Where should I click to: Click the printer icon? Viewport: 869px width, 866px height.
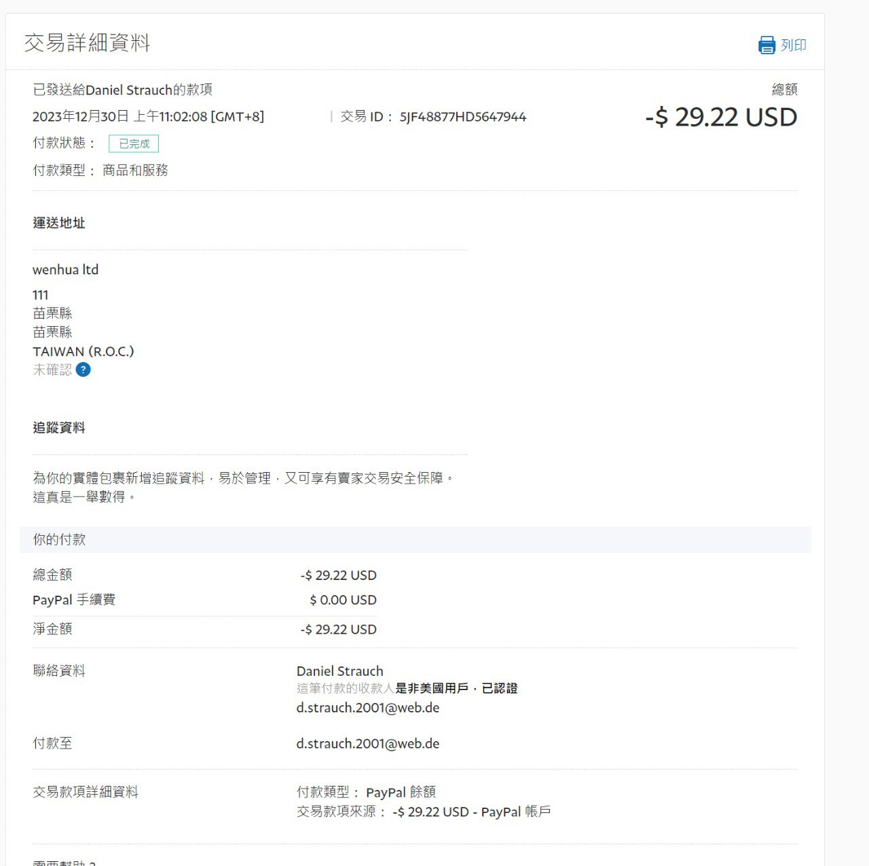tap(766, 46)
